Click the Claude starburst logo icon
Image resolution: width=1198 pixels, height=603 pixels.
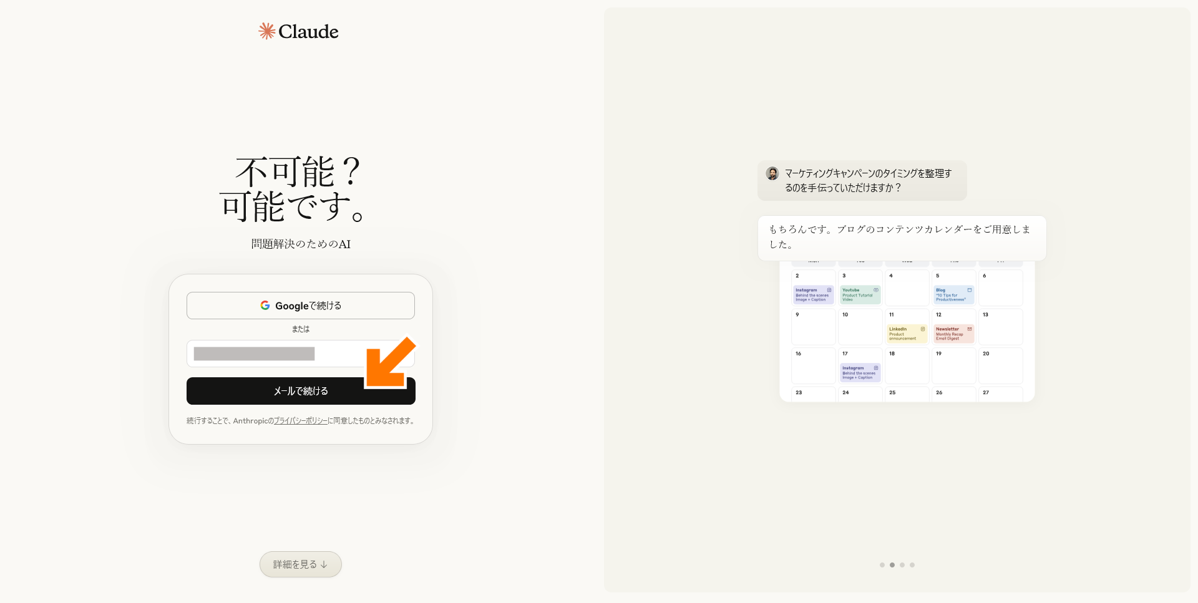(x=267, y=31)
